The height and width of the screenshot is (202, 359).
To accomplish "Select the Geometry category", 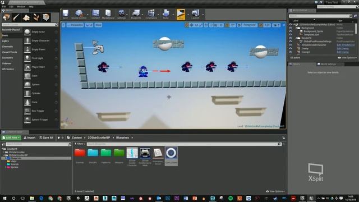I will coord(7,58).
